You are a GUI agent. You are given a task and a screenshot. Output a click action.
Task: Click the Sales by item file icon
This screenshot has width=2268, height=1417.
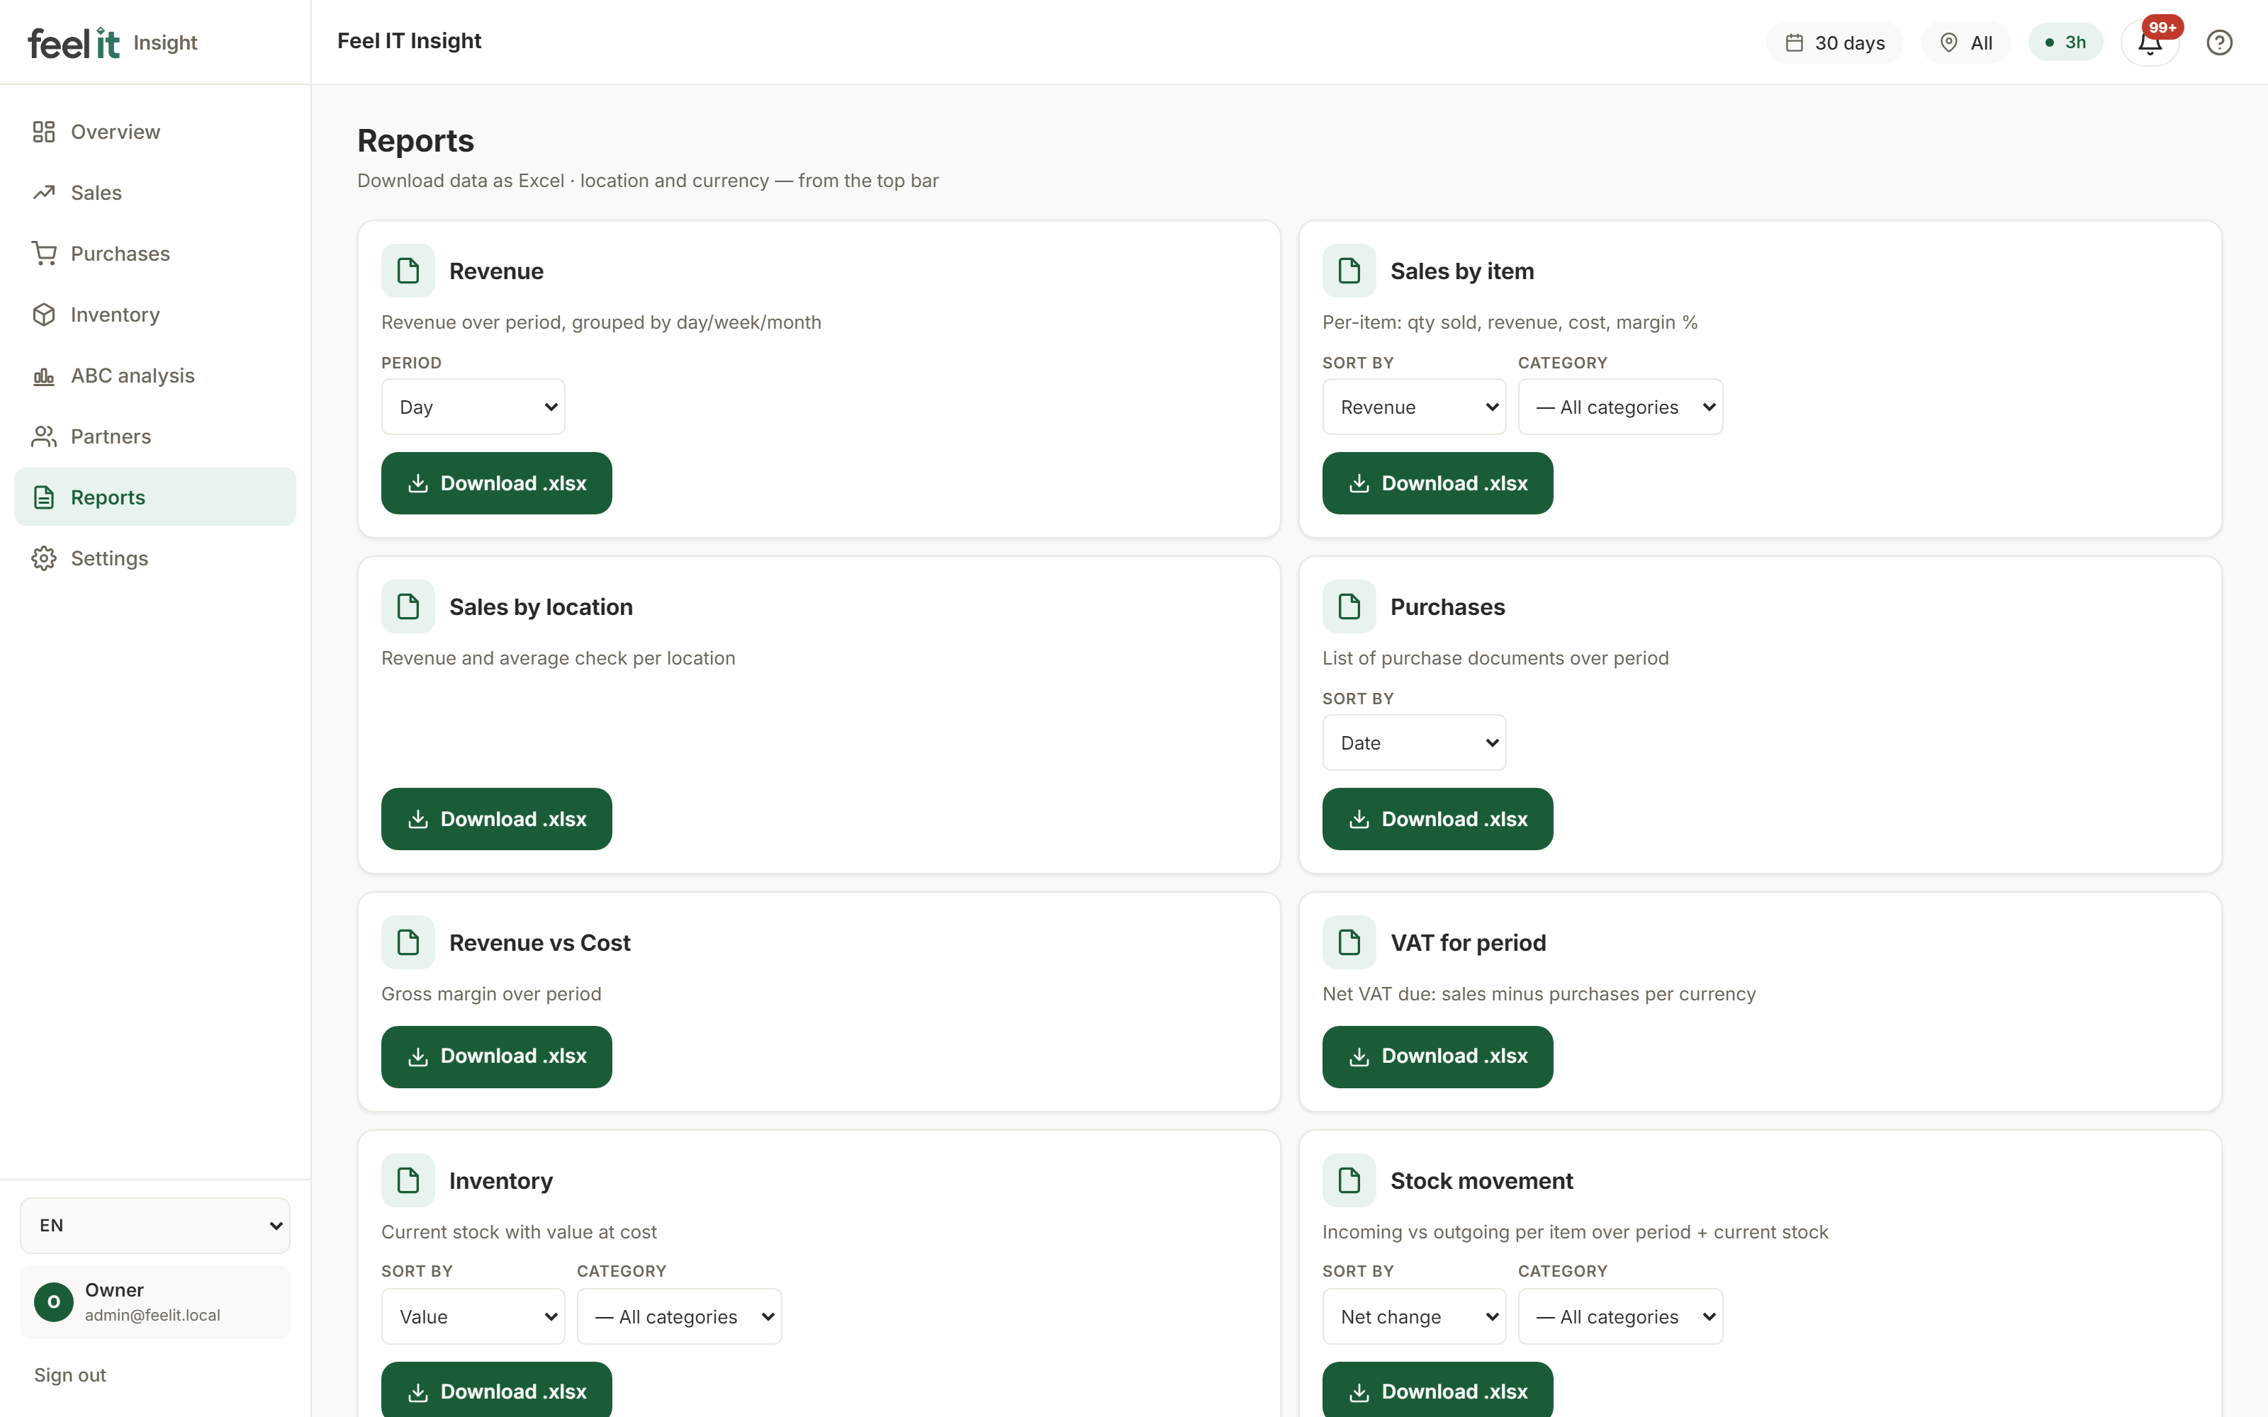[x=1349, y=271]
